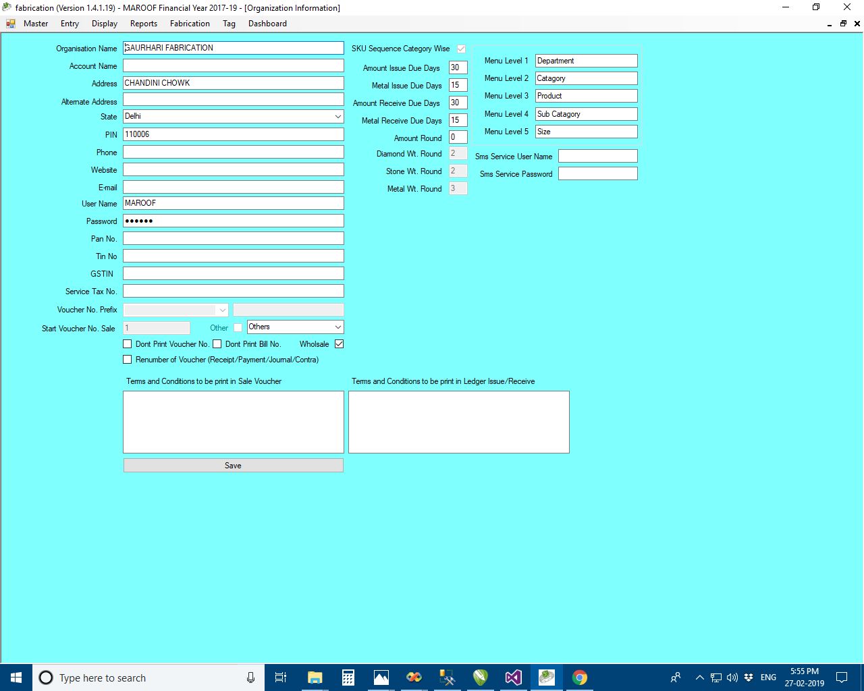Screen dimensions: 864x691
Task: Enable Dont Print Voucher No. checkbox
Action: 128,344
